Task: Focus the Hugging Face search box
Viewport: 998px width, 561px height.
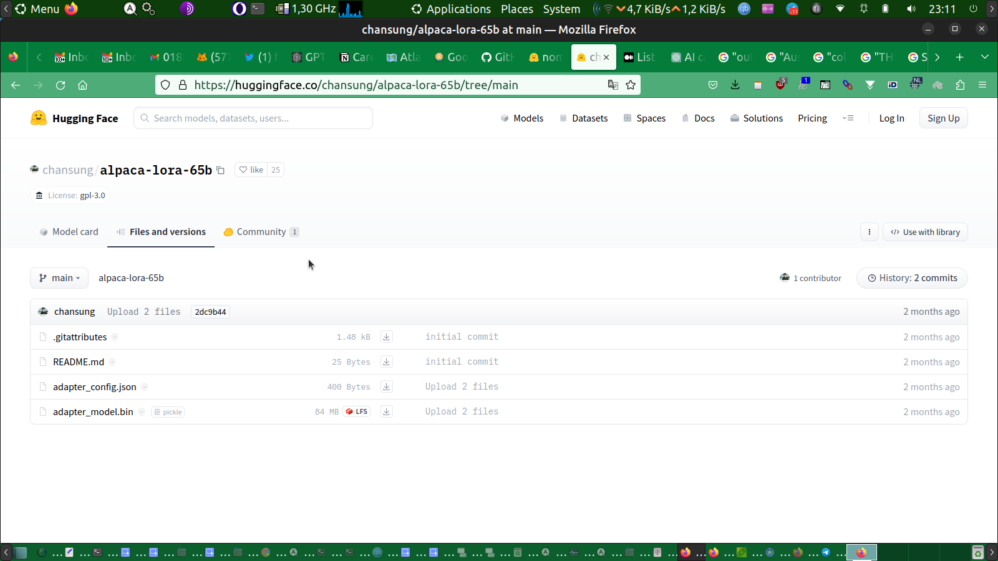Action: (x=253, y=118)
